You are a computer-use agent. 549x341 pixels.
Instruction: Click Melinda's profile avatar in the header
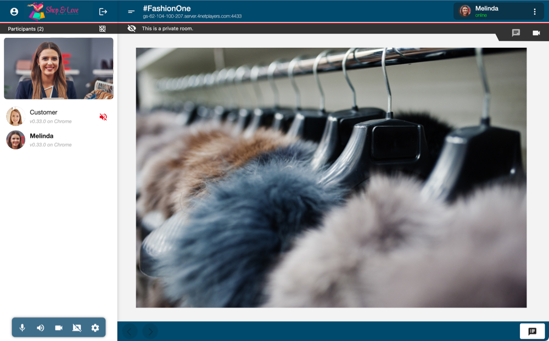[x=465, y=11]
